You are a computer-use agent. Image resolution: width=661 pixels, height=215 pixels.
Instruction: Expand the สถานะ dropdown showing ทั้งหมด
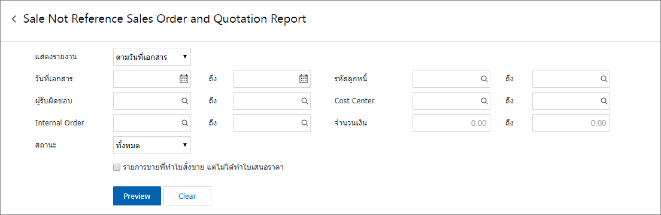coord(152,145)
